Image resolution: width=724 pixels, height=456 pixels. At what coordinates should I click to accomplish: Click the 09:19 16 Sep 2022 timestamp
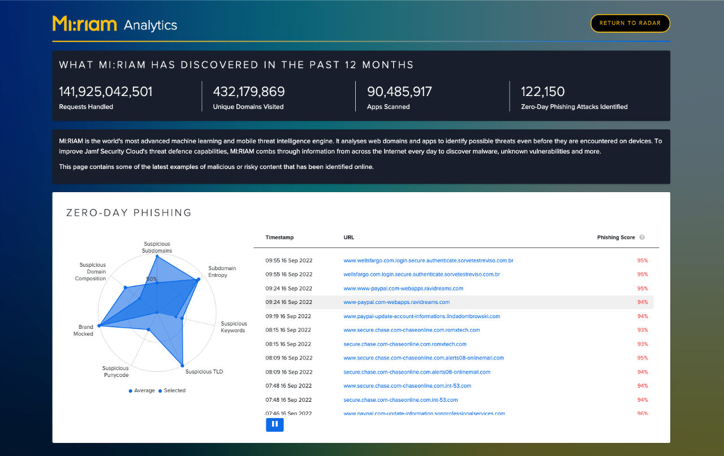point(288,316)
